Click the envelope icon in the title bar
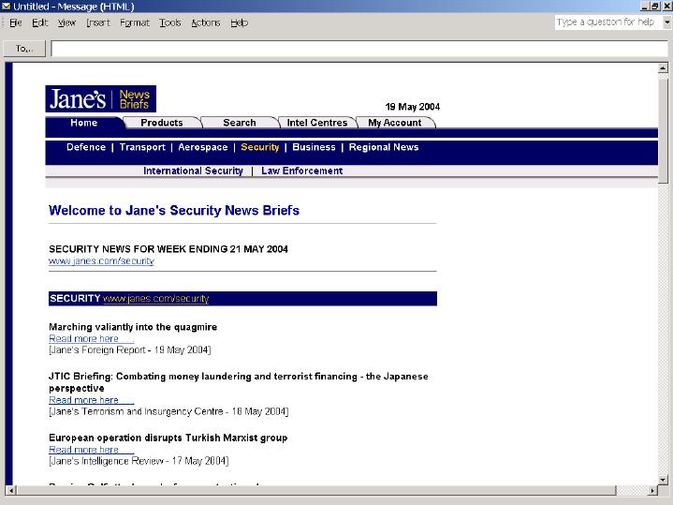Screen dimensions: 673x505 [x=7, y=7]
